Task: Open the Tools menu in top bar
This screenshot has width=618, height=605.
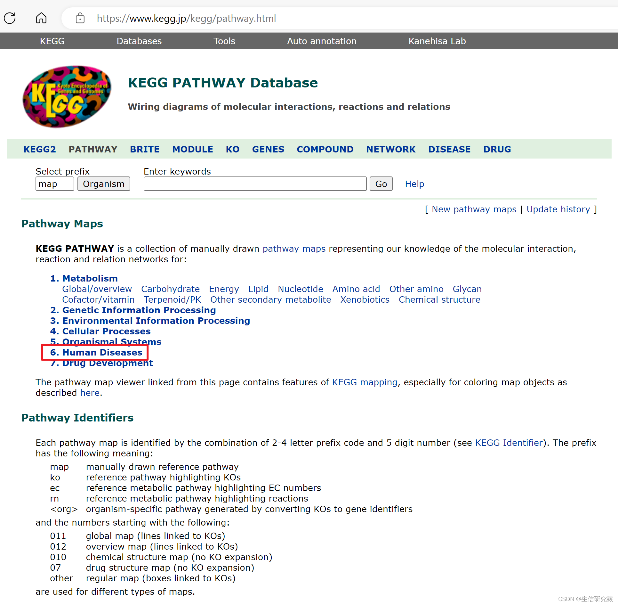Action: (224, 41)
